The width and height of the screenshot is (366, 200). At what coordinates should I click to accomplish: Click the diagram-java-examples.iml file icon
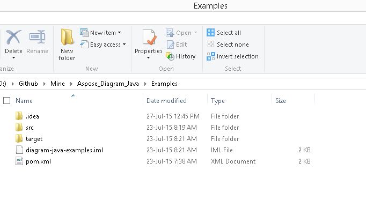click(x=19, y=150)
